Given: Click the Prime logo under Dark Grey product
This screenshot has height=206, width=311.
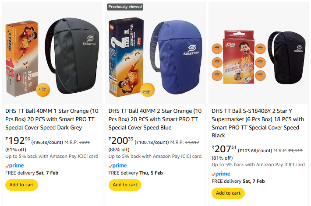Looking at the screenshot, I should coord(14,166).
